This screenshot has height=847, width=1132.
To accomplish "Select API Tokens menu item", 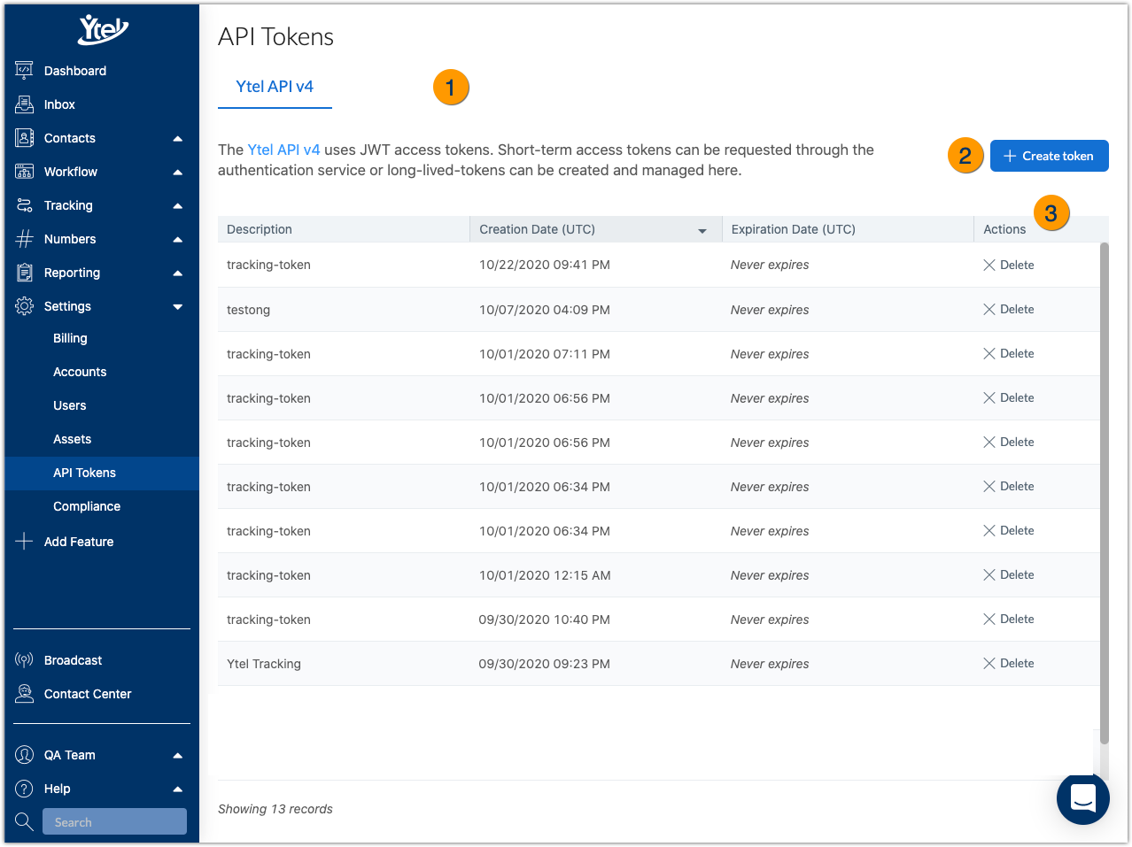I will [102, 473].
